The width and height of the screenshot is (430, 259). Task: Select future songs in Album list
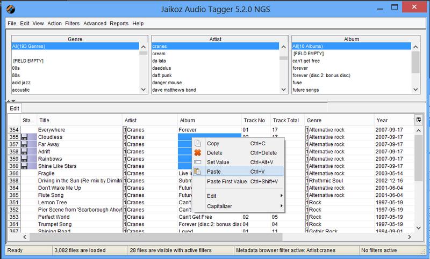coord(352,90)
